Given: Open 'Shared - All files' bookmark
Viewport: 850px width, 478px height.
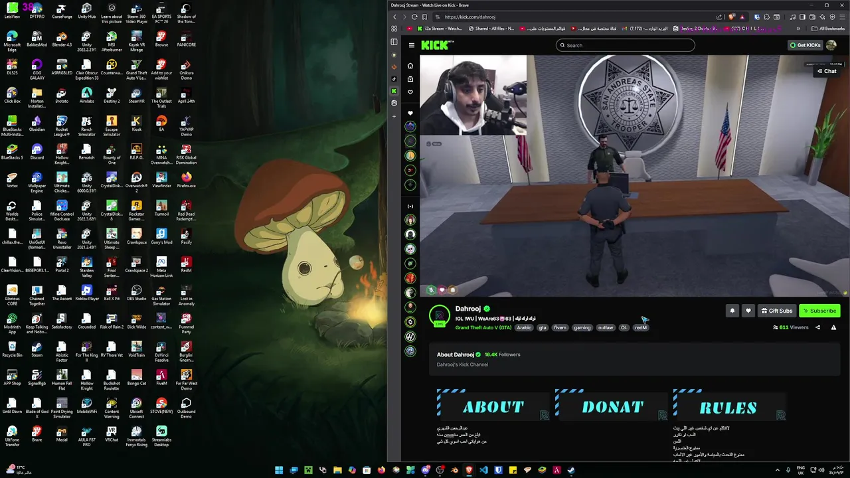Looking at the screenshot, I should pos(491,29).
